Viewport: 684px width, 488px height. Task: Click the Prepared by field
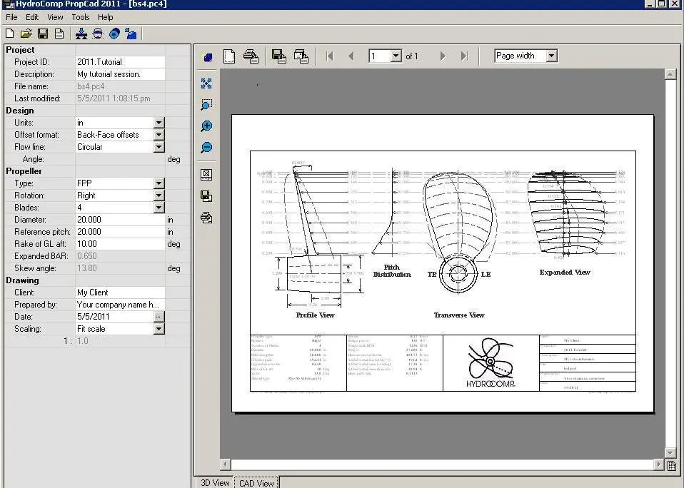pos(121,305)
